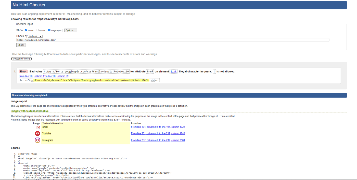Screen dimensions: 357x180
Task: Focus the URL address input field
Action: [173, 40]
